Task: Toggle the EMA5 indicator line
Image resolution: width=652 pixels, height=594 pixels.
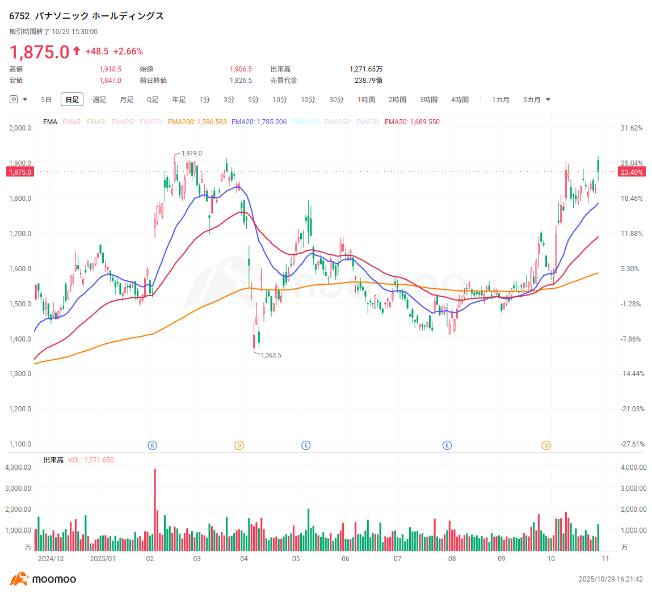Action: pos(72,122)
